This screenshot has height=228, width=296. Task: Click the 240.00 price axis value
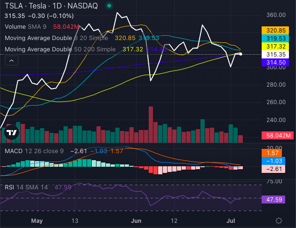tap(276, 120)
